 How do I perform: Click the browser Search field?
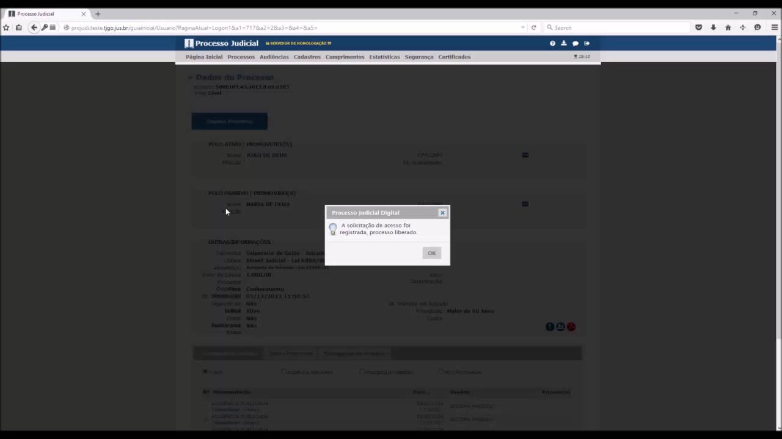[x=616, y=27]
